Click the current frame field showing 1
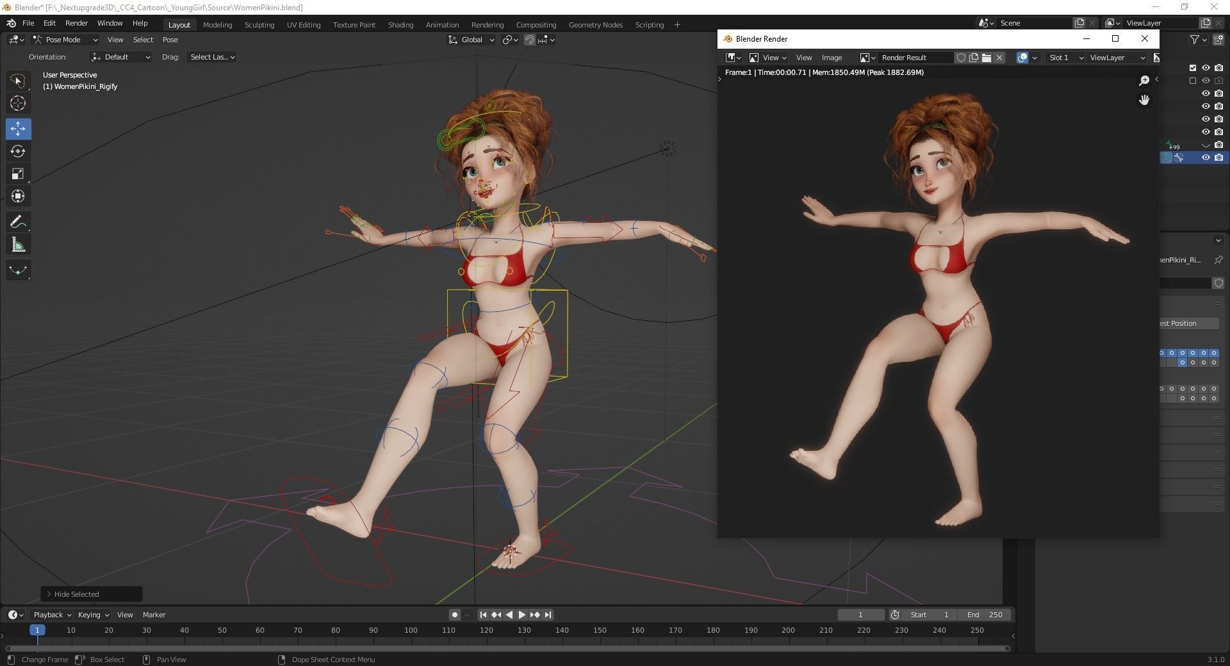 [860, 615]
